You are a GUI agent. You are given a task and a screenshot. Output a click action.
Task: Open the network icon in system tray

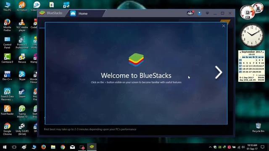239,147
